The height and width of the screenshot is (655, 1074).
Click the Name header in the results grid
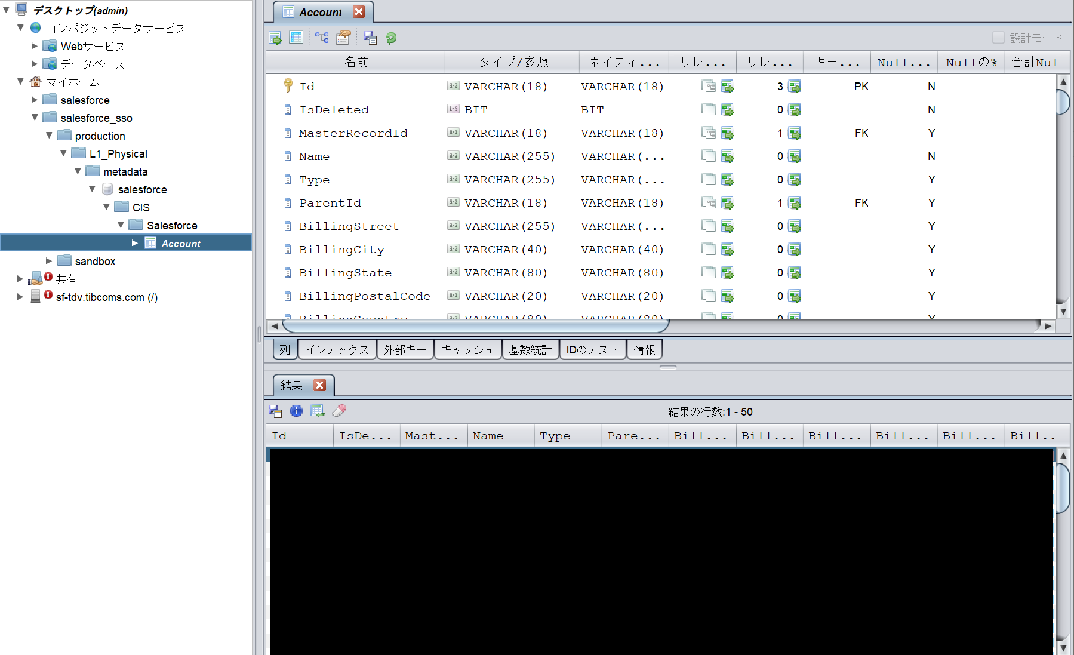[501, 436]
